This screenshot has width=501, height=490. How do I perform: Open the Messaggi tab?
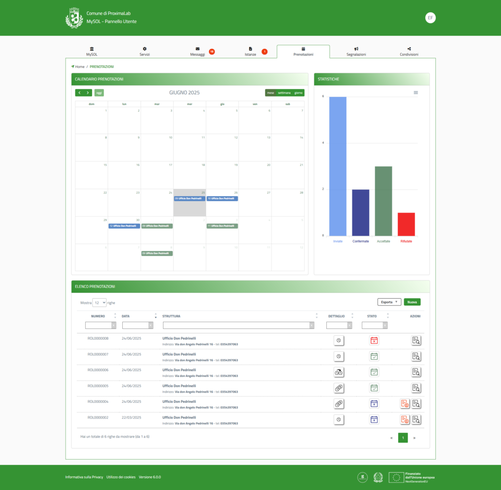pyautogui.click(x=198, y=52)
